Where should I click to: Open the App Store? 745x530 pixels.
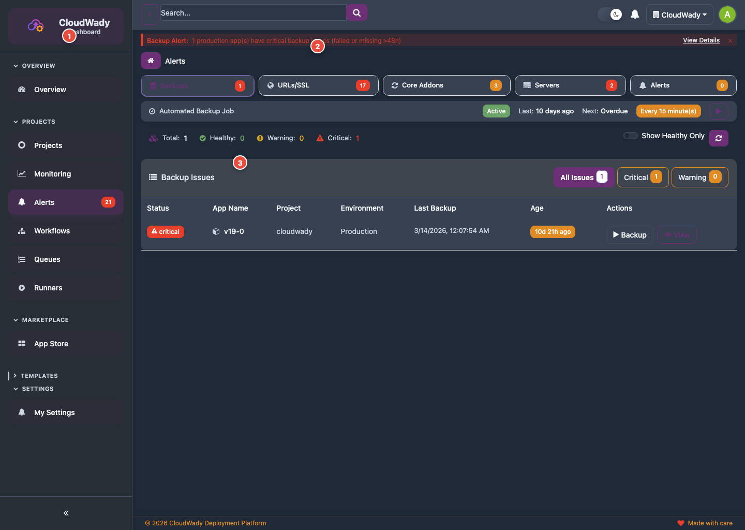(50, 343)
